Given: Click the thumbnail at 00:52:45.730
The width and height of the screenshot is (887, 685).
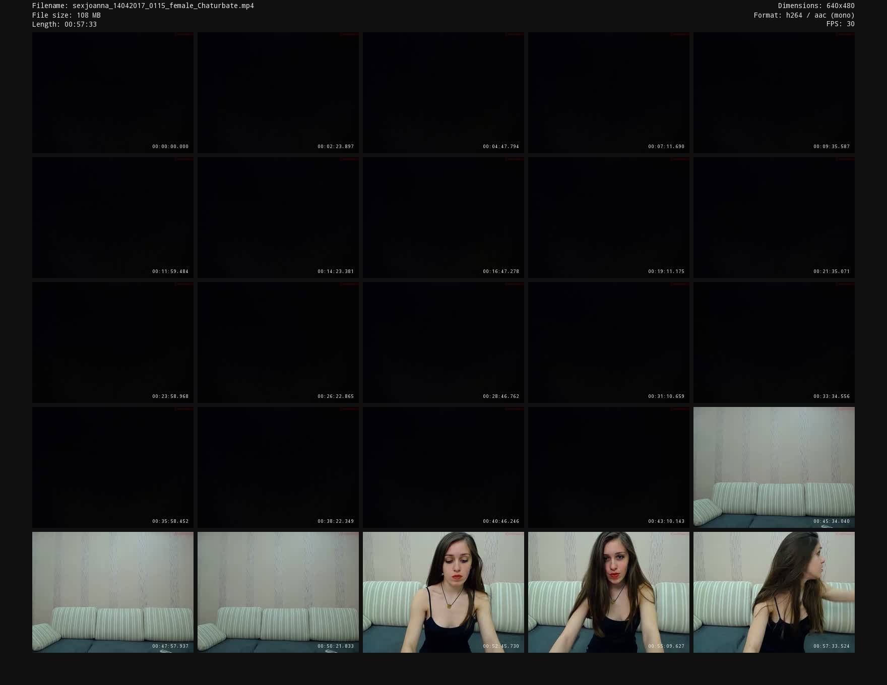Looking at the screenshot, I should point(443,592).
